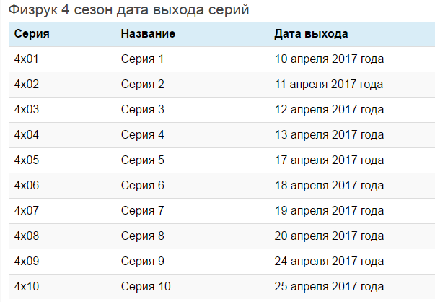
Task: Click the Серия 3 title cell
Action: (x=143, y=110)
